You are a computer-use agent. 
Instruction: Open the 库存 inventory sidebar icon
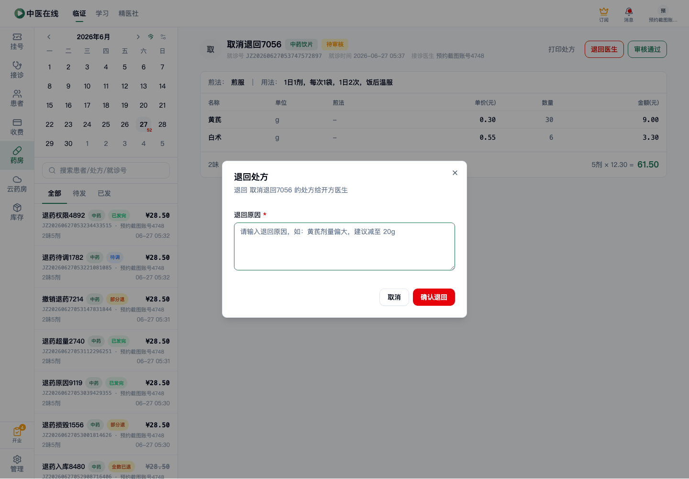[17, 212]
